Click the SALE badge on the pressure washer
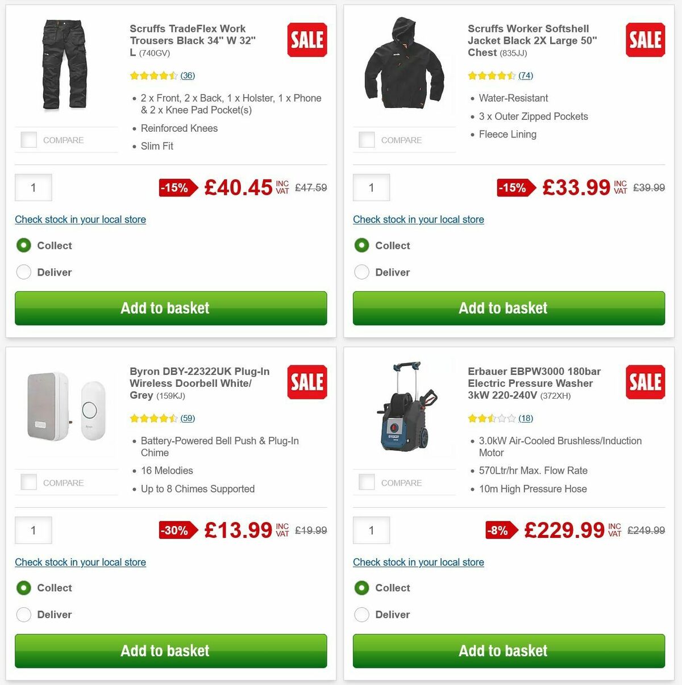The height and width of the screenshot is (685, 682). click(645, 382)
